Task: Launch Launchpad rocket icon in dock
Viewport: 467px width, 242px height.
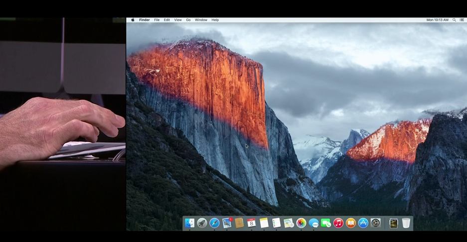Action: tap(202, 223)
